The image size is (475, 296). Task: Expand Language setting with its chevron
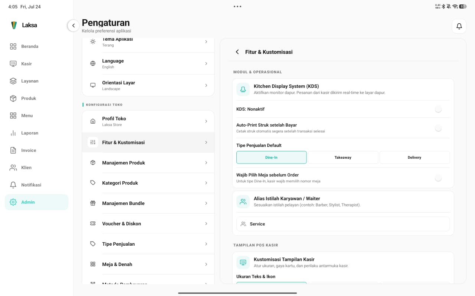(206, 64)
